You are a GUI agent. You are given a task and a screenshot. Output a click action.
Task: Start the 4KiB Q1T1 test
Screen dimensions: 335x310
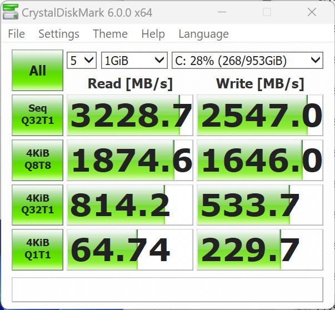coord(37,249)
